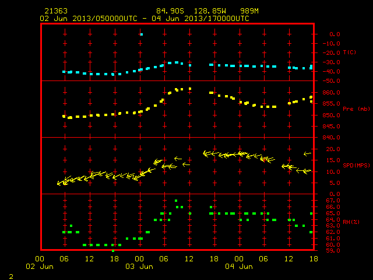Click the date range text in the header
This screenshot has width=373, height=280.
pos(145,19)
